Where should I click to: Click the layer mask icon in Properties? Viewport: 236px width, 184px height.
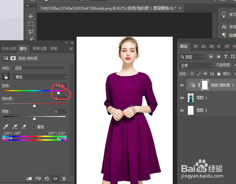[x=13, y=58]
